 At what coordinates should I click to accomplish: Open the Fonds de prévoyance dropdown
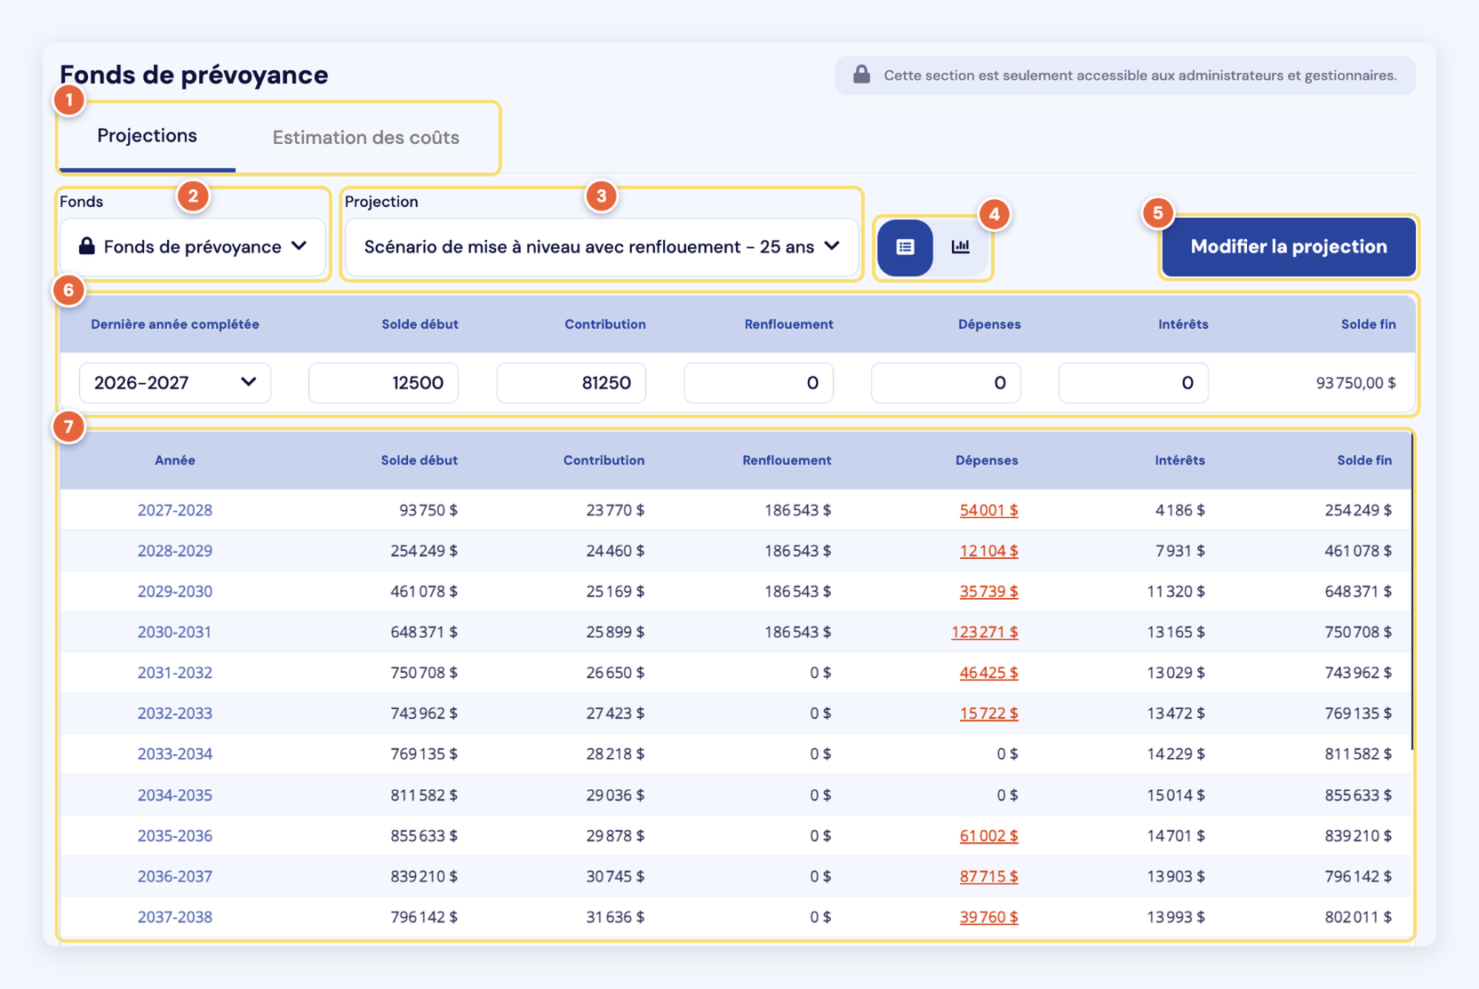point(193,246)
